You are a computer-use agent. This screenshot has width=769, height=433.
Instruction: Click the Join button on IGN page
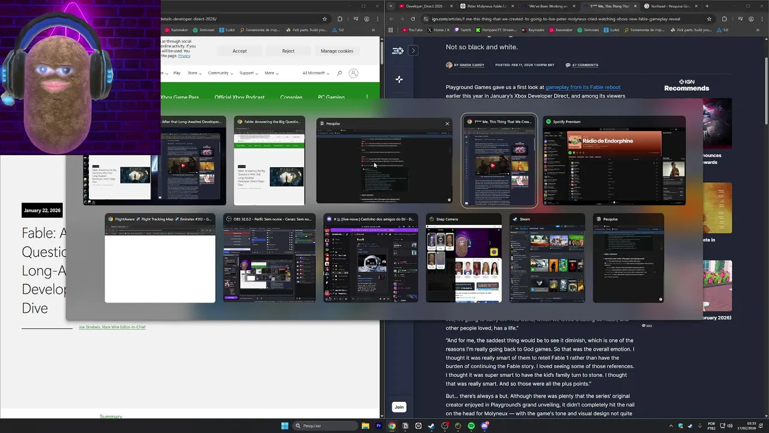(399, 407)
